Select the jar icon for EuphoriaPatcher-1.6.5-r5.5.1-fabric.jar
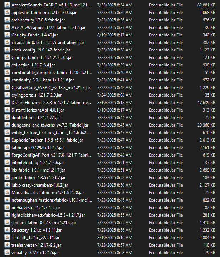 click(7, 140)
